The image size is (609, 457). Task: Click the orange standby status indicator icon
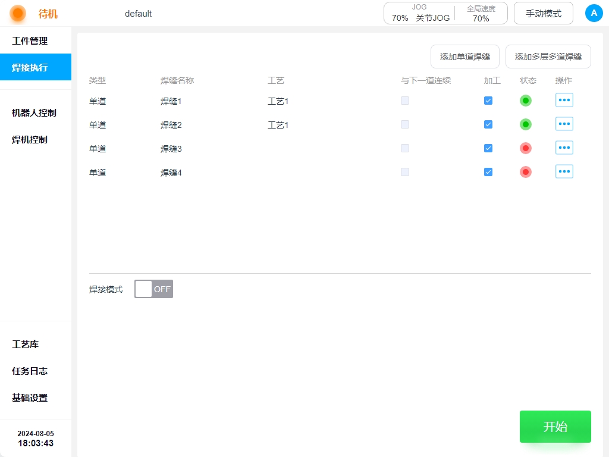[x=18, y=13]
